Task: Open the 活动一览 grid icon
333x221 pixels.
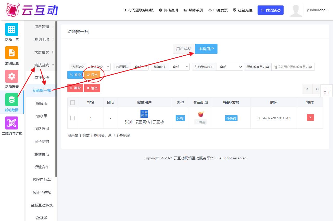Action: tap(12, 29)
